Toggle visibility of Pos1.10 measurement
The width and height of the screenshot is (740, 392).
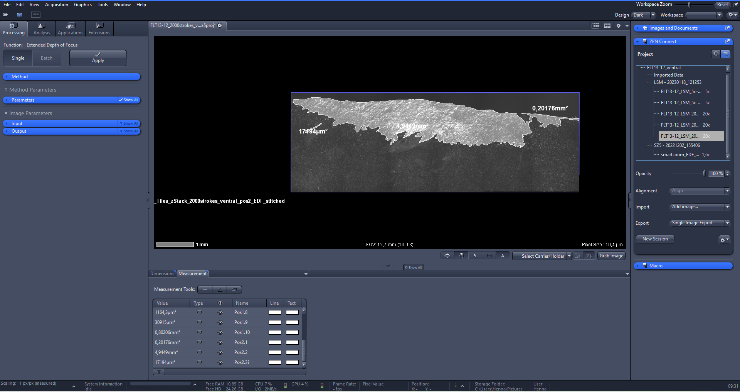pyautogui.click(x=220, y=332)
